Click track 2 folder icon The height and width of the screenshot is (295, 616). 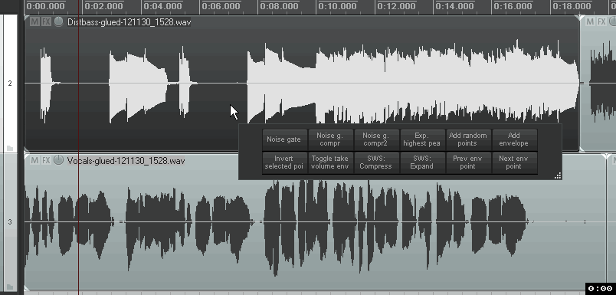pos(10,148)
